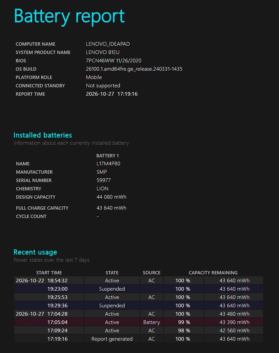This screenshot has width=279, height=353.
Task: Select the start time "2026-10-27 17:04:28"
Action: coord(42,314)
